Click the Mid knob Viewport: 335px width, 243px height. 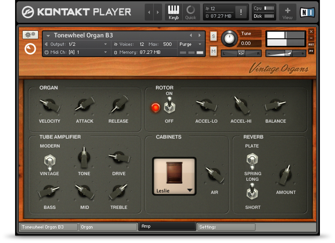coord(85,191)
